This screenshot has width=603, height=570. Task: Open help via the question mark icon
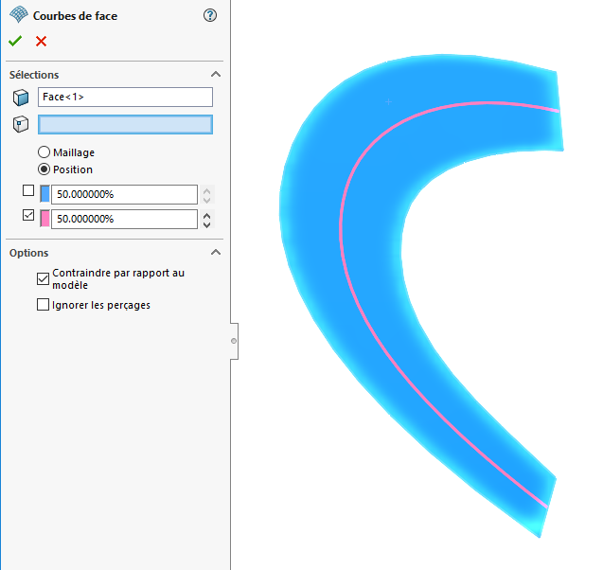click(210, 15)
